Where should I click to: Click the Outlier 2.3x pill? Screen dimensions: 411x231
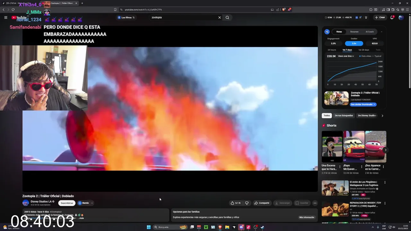[354, 43]
